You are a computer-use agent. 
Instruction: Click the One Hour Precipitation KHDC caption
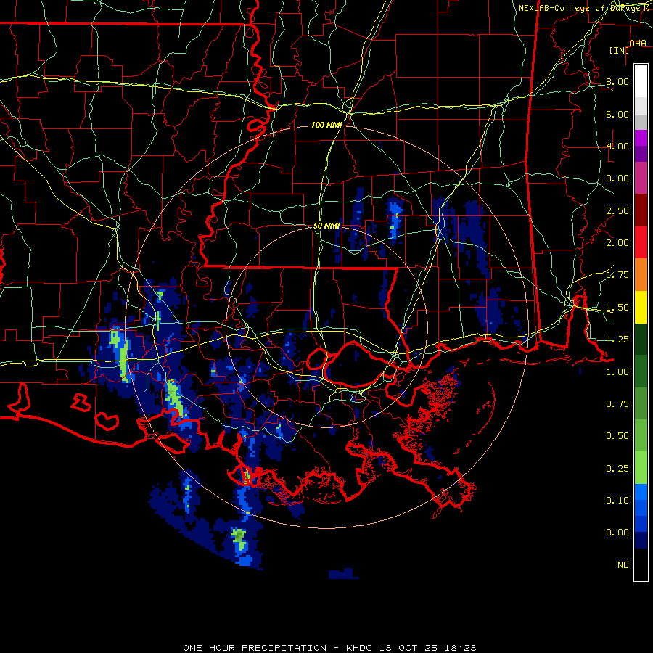click(x=329, y=648)
